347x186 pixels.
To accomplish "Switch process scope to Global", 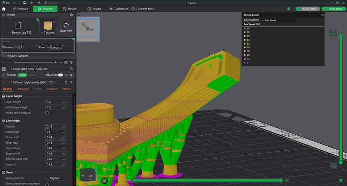I will tap(22, 75).
